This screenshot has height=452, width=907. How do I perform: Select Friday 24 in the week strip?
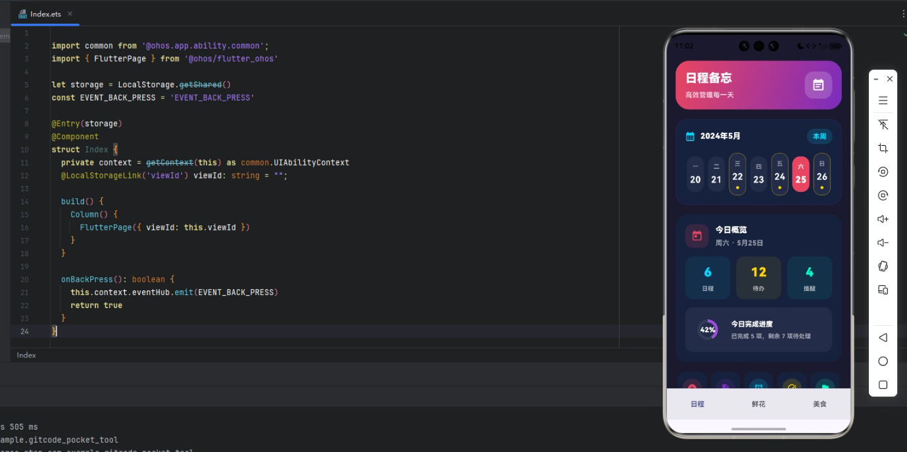(x=779, y=174)
